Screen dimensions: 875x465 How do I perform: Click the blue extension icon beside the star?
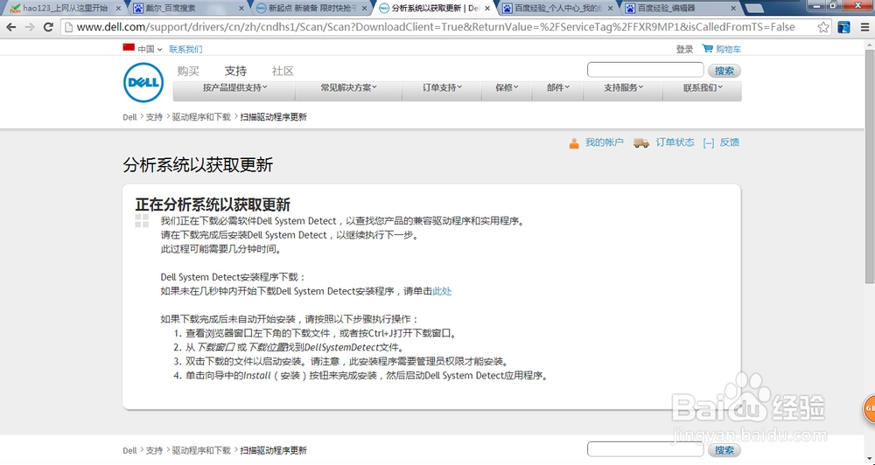click(x=843, y=27)
